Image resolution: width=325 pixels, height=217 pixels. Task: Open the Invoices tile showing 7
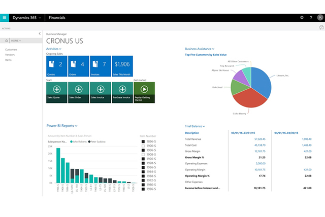101,66
